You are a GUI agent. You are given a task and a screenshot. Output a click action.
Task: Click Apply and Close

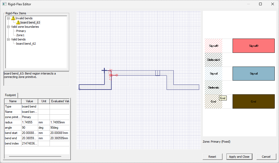[x=239, y=156]
